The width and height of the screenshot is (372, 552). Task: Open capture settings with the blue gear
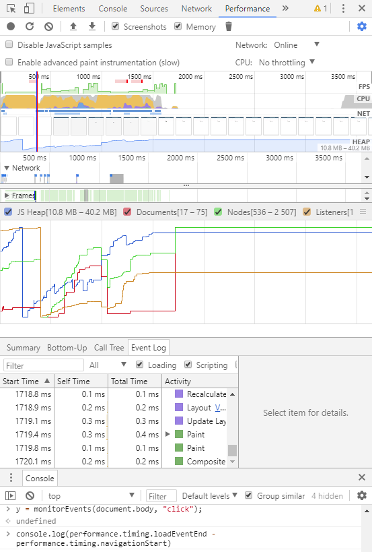pyautogui.click(x=362, y=26)
